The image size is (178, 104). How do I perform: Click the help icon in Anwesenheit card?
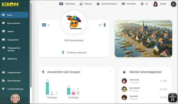tap(110, 72)
